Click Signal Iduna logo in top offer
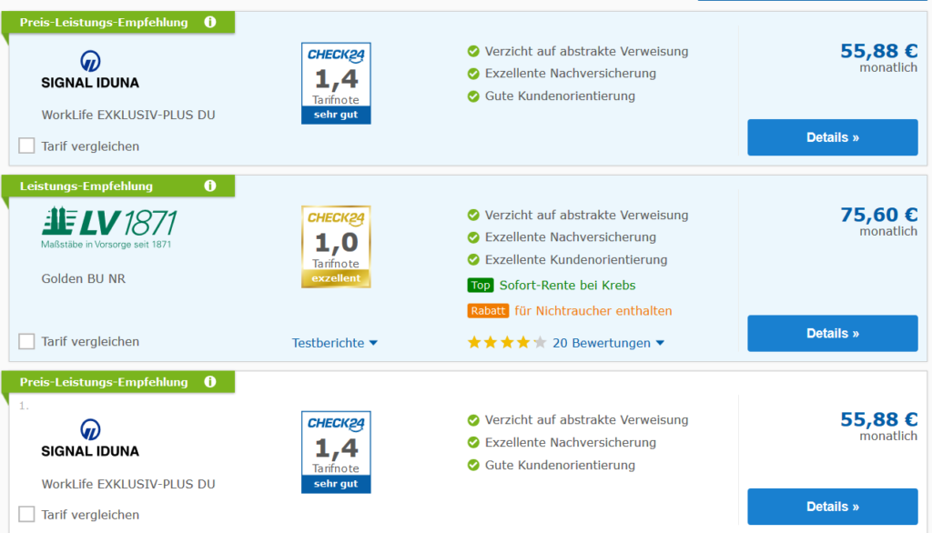 coord(90,70)
